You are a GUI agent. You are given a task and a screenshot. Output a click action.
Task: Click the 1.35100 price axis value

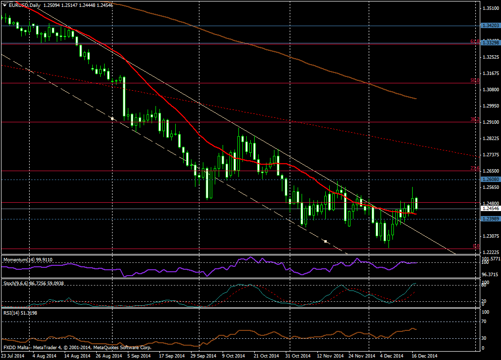(490, 8)
